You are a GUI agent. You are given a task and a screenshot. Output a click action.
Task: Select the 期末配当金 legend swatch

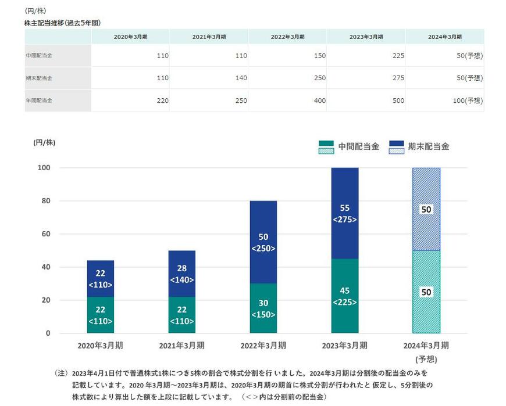pyautogui.click(x=396, y=144)
